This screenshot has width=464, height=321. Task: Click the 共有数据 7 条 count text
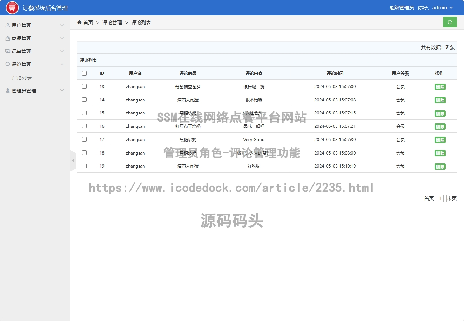[x=438, y=47]
